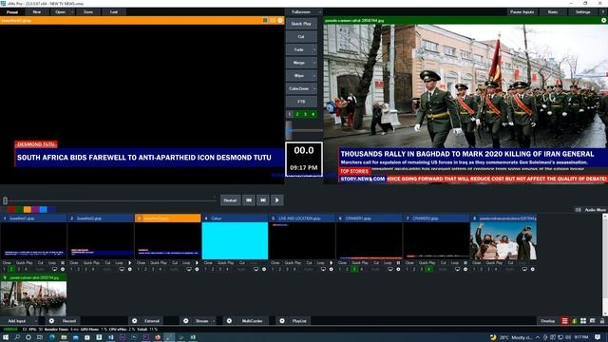Pause input 6 CRAWLER1 with its pause icon
Image resolution: width=608 pixels, height=342 pixels.
[398, 263]
